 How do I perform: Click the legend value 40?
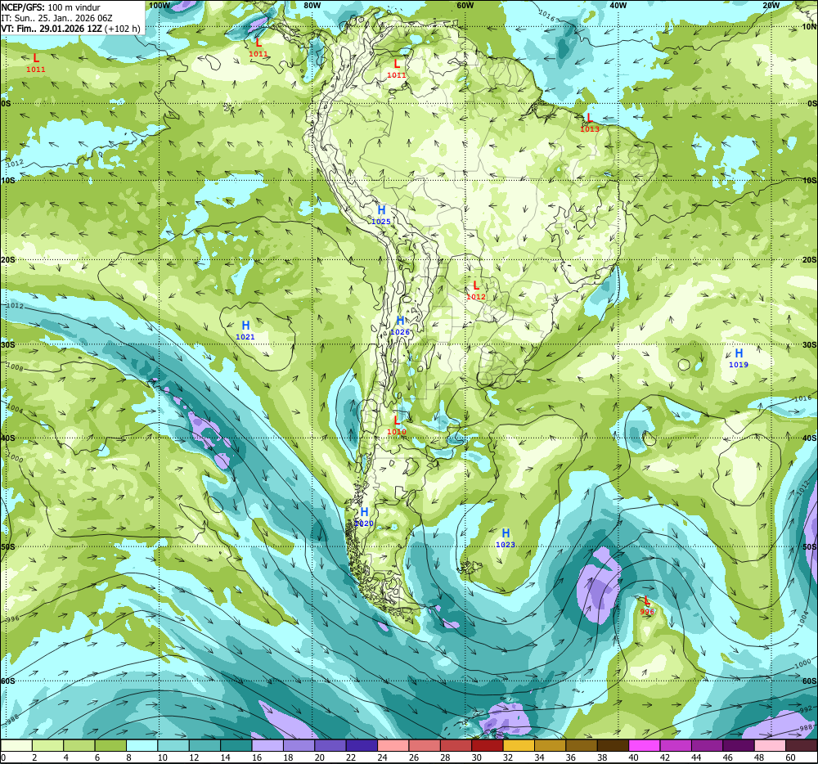pos(634,757)
